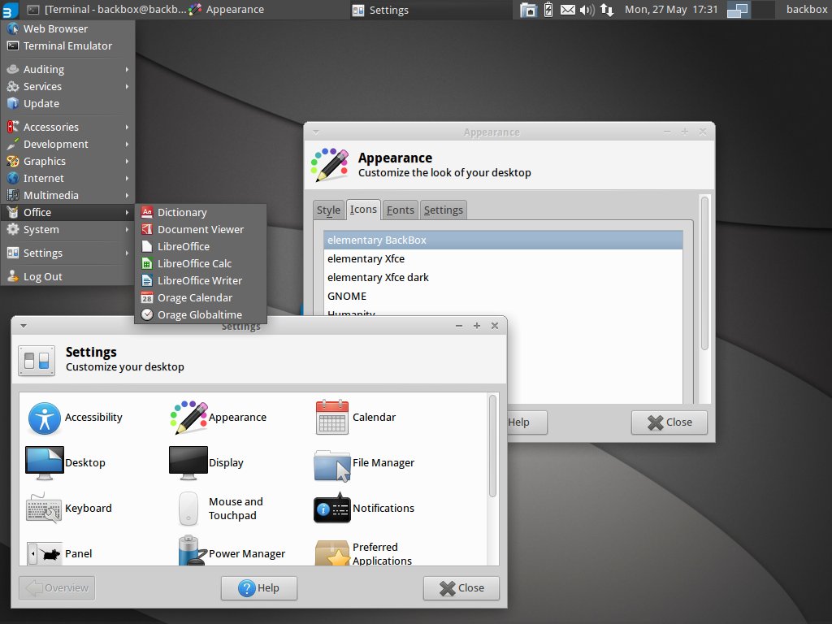
Task: Click the Appearance window vertical scrollbar
Action: (704, 273)
